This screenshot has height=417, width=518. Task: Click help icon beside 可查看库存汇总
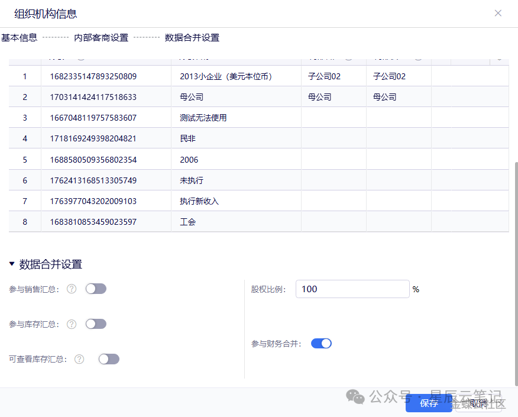pos(79,359)
